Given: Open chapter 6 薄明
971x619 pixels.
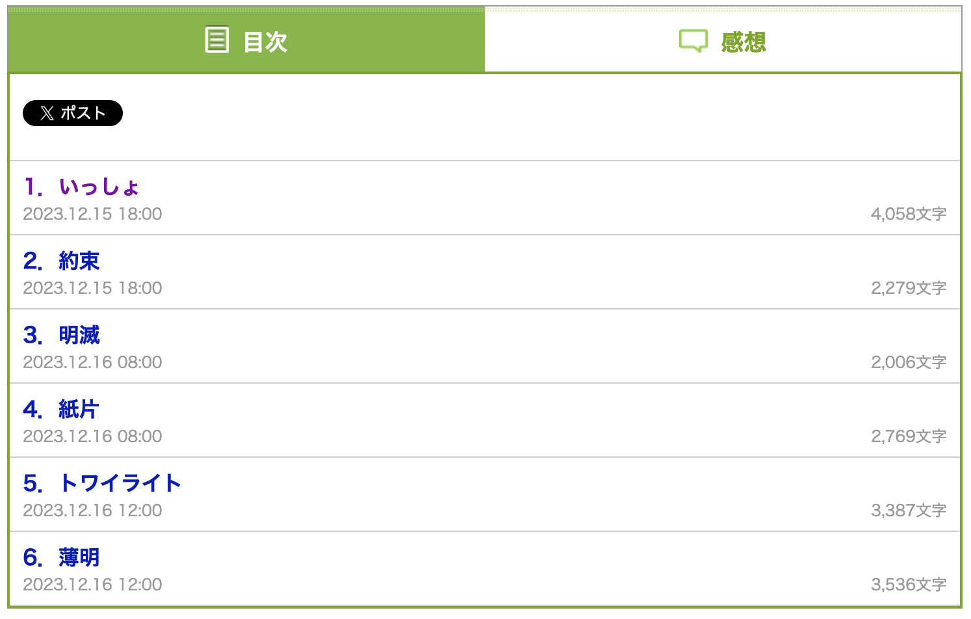Looking at the screenshot, I should [62, 557].
